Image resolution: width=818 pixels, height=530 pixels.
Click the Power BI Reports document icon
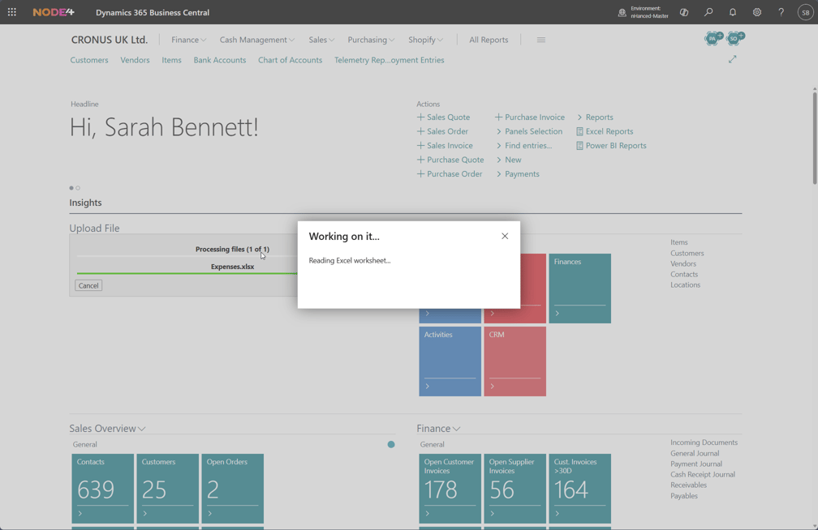tap(579, 145)
